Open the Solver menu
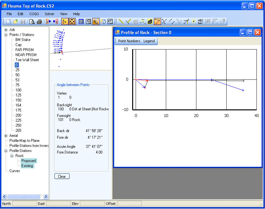This screenshot has height=209, width=265. pos(49,14)
